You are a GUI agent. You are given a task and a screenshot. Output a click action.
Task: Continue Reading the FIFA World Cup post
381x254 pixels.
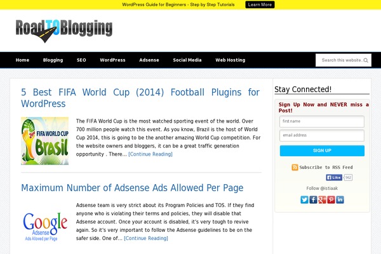pos(150,154)
